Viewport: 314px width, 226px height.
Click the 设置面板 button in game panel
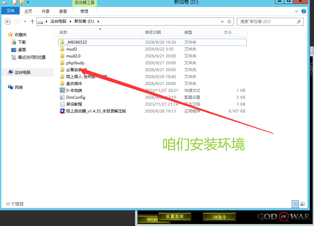point(175,216)
